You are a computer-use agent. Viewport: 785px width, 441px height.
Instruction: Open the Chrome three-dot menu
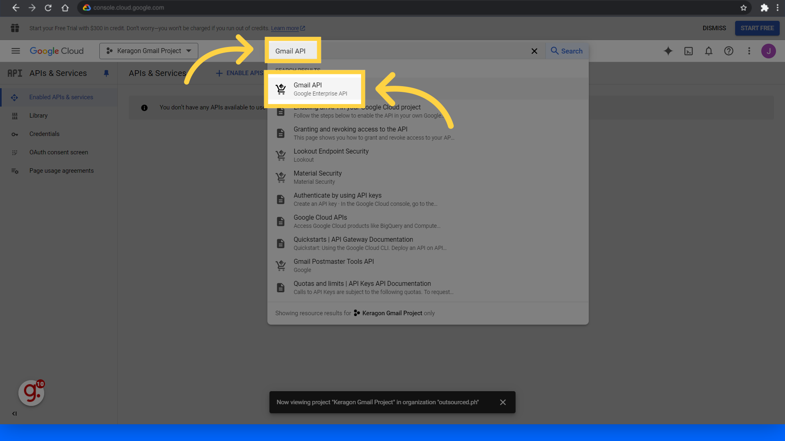tap(777, 8)
